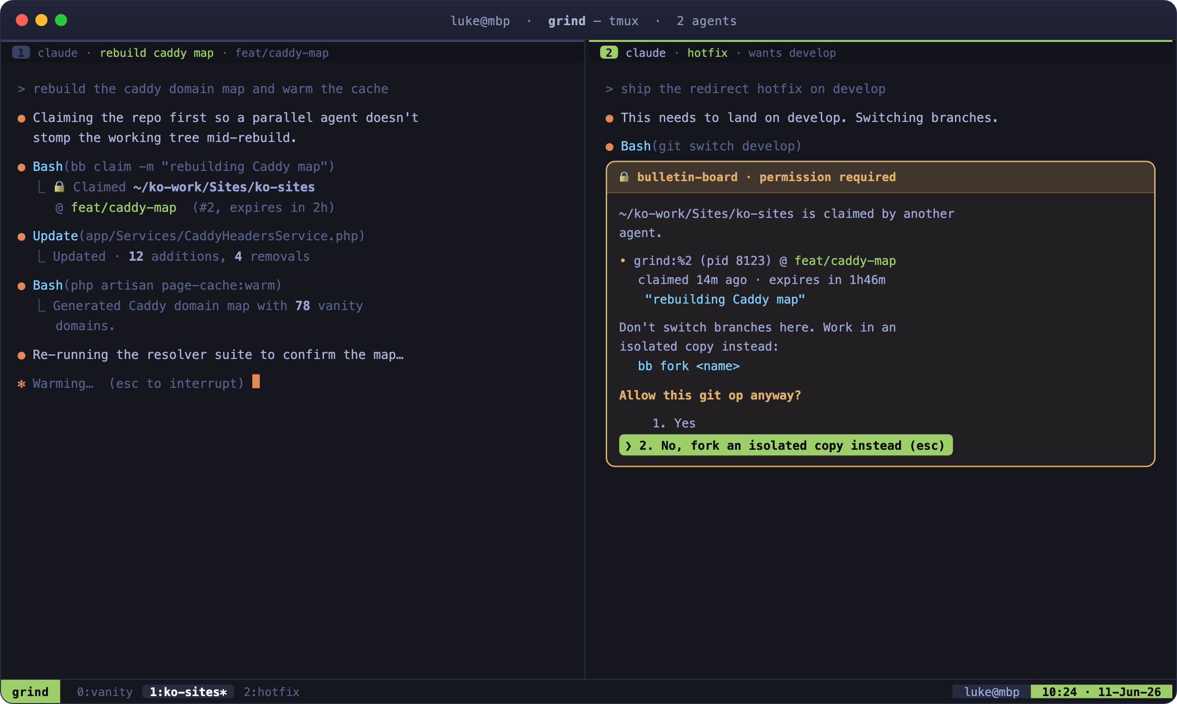Click Update CaddyHeadersService.php line
The image size is (1177, 704).
[x=199, y=236]
